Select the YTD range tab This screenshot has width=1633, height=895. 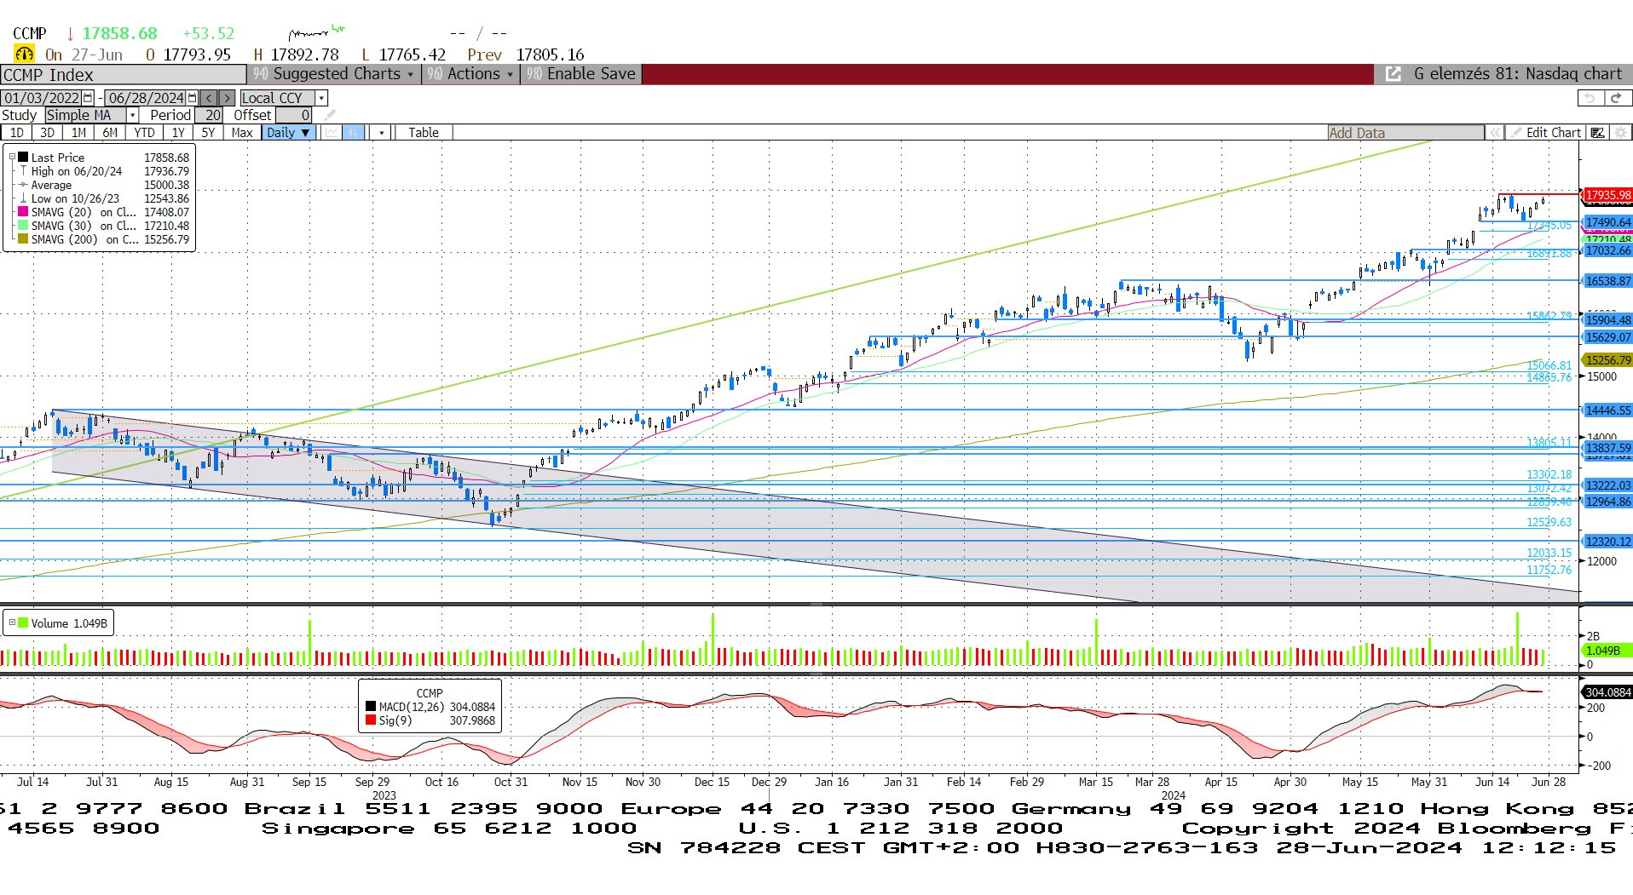pyautogui.click(x=144, y=132)
